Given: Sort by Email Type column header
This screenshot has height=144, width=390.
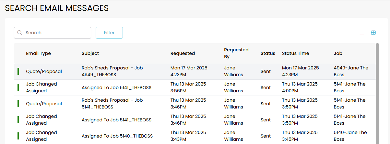Looking at the screenshot, I should point(39,53).
